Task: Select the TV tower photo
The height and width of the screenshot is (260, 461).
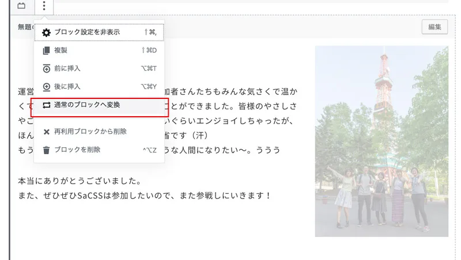Action: coord(381,141)
